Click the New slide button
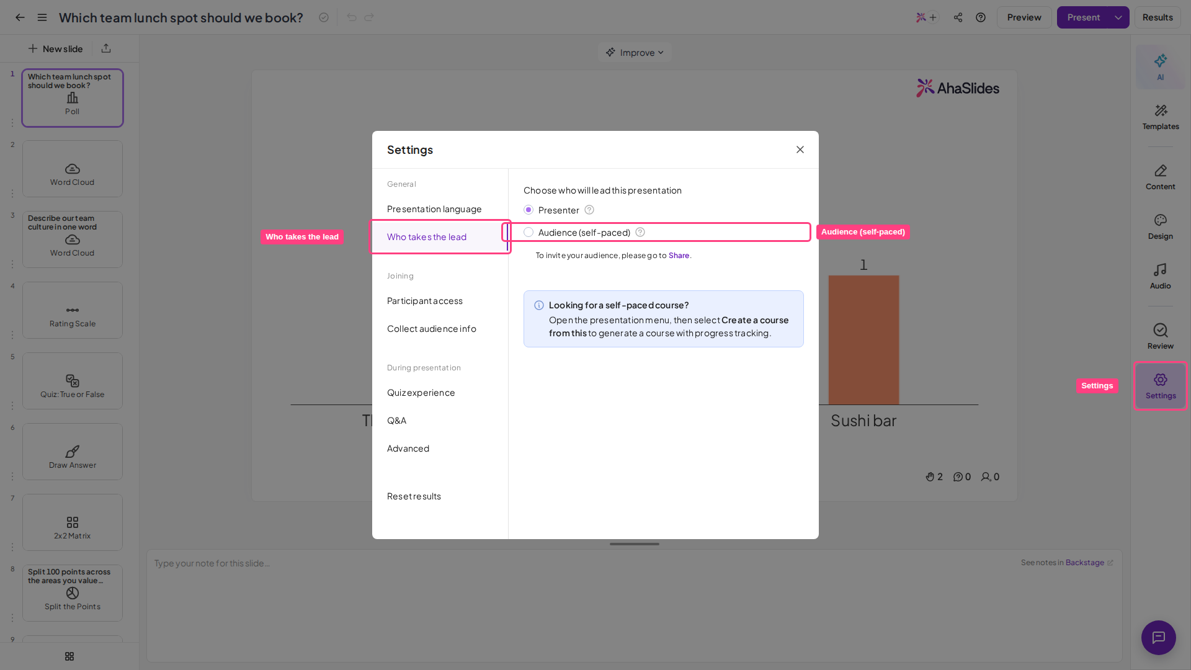The image size is (1191, 670). coord(55,48)
